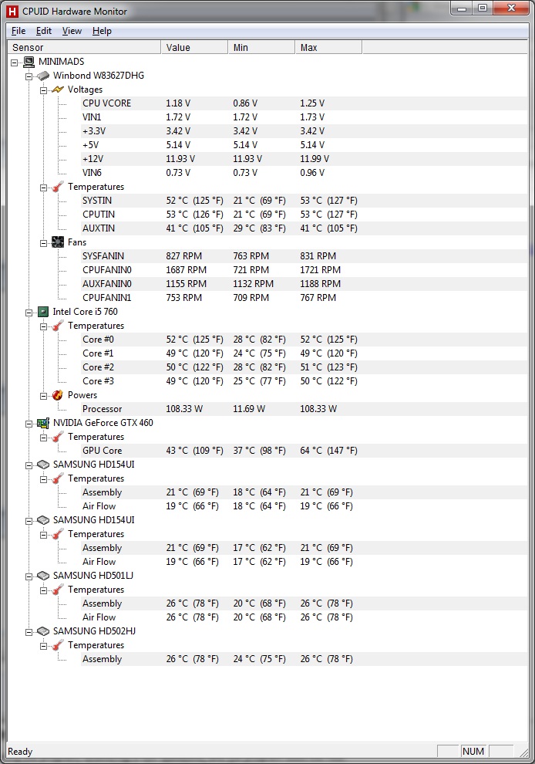
Task: Click the Powers flame icon
Action: 58,395
